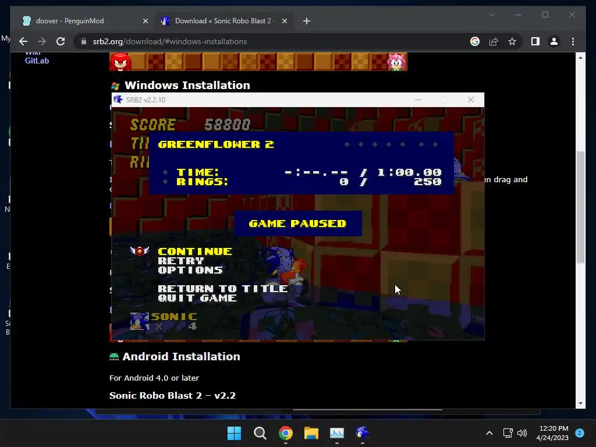Close the SRB2 v2.2.10 game window
This screenshot has width=596, height=447.
(470, 100)
